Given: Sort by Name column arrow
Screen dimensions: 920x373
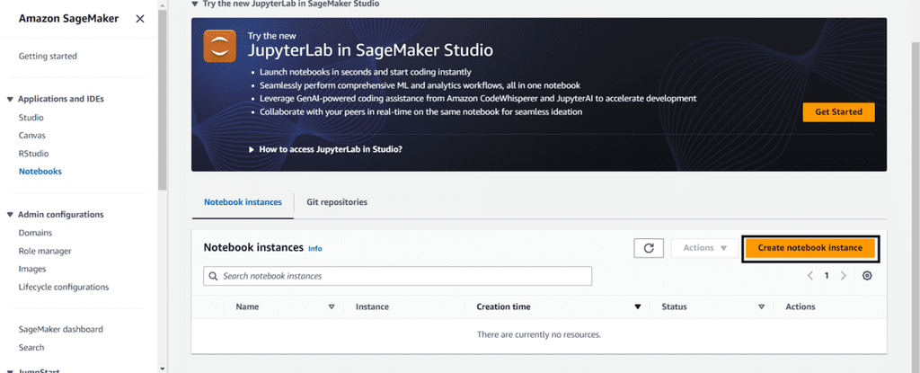Looking at the screenshot, I should tap(332, 307).
